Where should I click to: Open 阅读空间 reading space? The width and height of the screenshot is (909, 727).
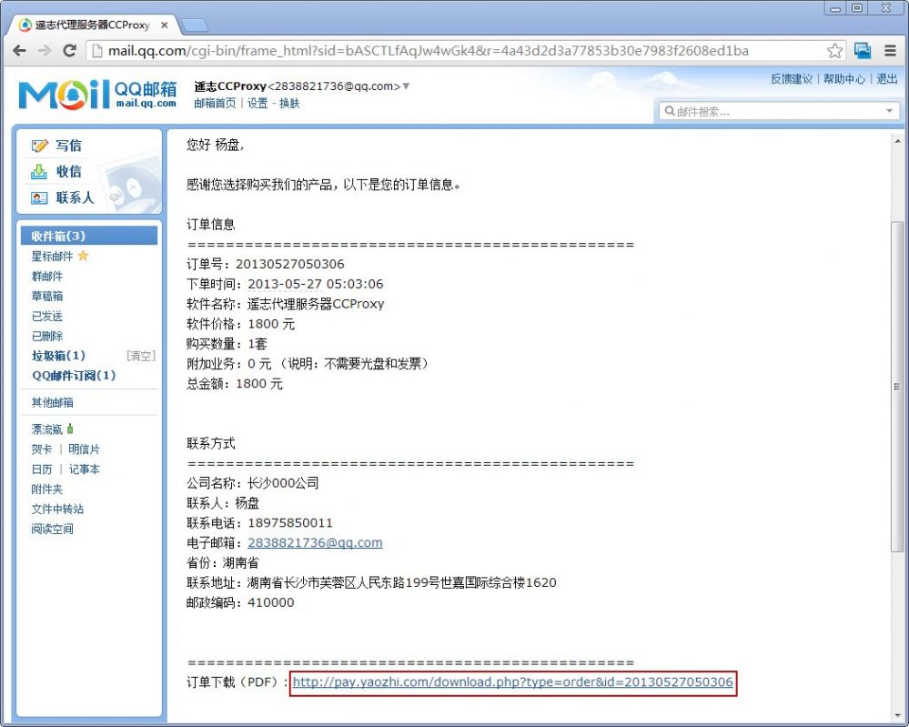[52, 529]
